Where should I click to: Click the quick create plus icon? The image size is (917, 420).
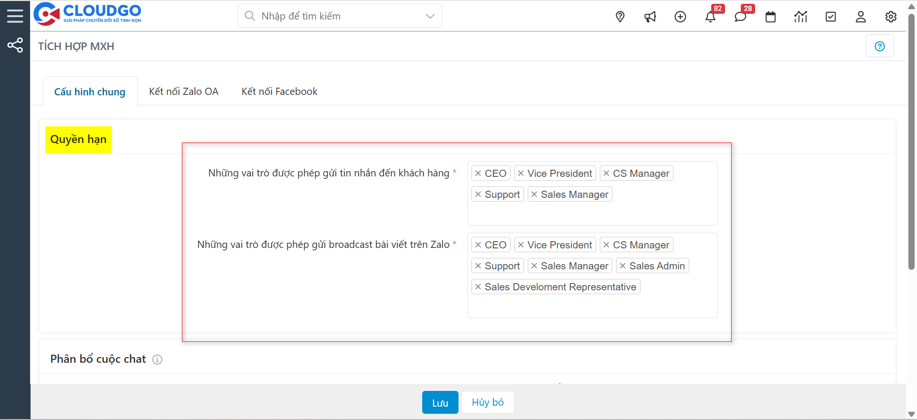(x=680, y=17)
